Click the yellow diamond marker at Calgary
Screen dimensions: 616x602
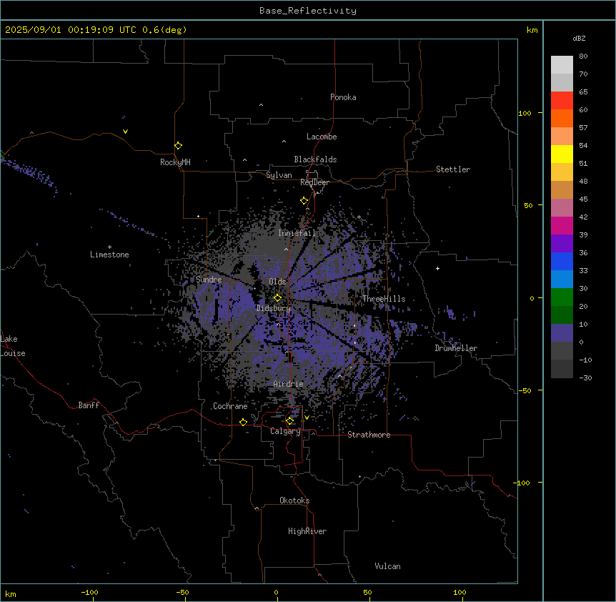pos(289,421)
